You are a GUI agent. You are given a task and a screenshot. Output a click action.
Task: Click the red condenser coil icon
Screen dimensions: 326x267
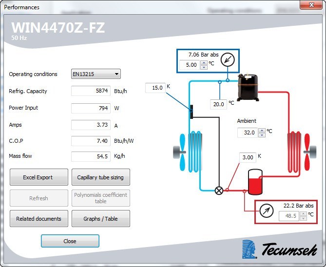294,152
